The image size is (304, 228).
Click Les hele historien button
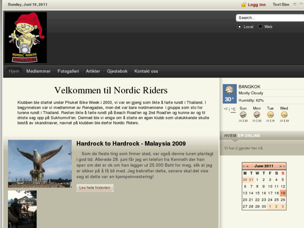(95, 188)
